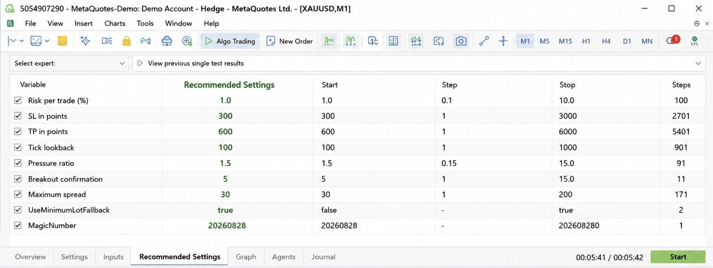
Task: Switch to the M1 timeframe
Action: tap(525, 41)
